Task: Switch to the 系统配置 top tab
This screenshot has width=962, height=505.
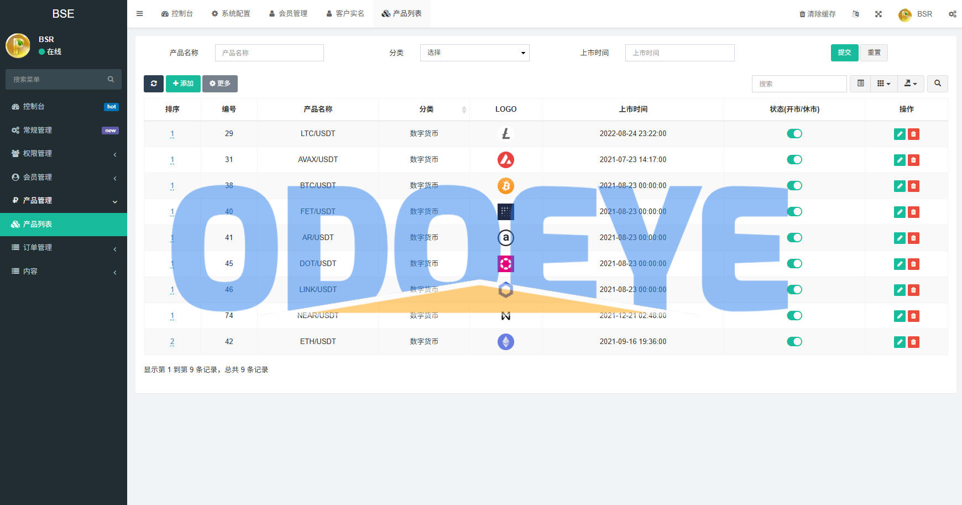Action: [x=231, y=14]
